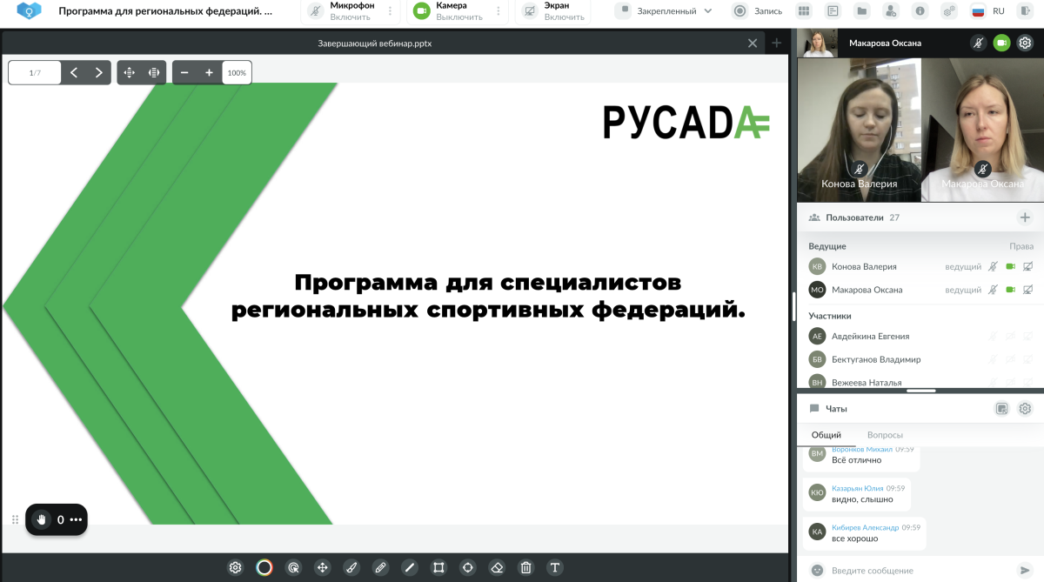
Task: Open whiteboard settings gear in drawing toolbar
Action: point(235,567)
